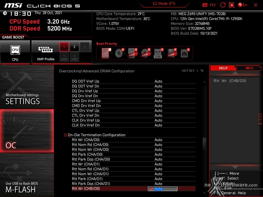Select CTL Drv Vref Dn setting
This screenshot has width=263, height=197.
pyautogui.click(x=134, y=115)
